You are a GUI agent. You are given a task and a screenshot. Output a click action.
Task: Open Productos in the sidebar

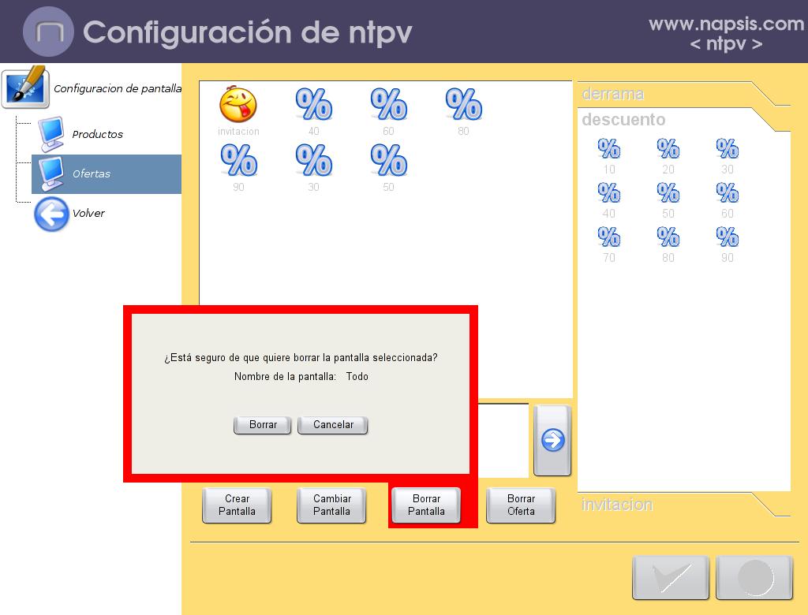pos(97,135)
